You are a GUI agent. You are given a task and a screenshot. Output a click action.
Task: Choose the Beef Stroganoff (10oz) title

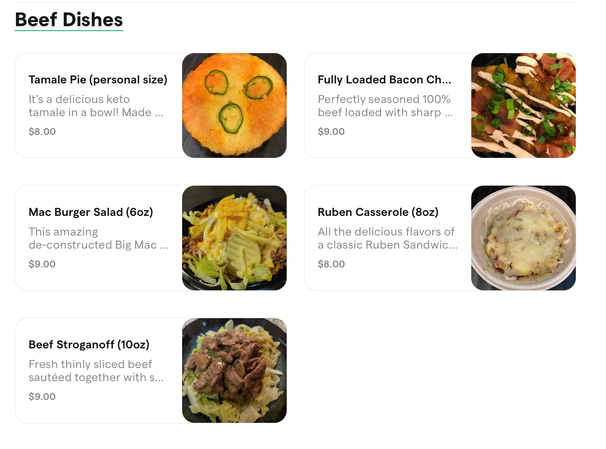click(x=89, y=344)
